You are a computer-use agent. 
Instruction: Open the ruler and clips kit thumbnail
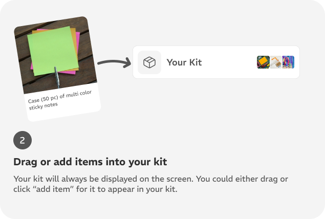coord(276,62)
